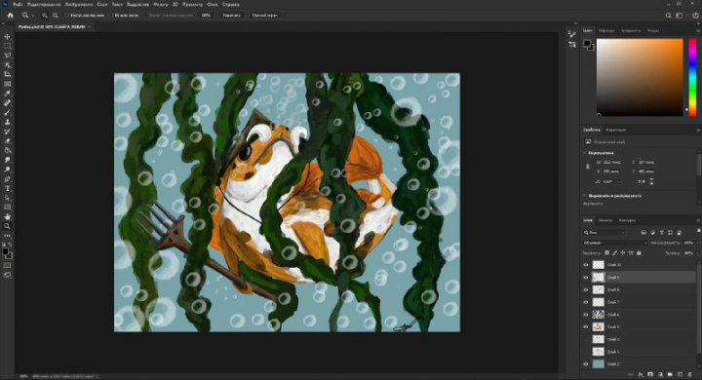Open the Фильтр menu
Screen dimensions: 702x380
[161, 5]
